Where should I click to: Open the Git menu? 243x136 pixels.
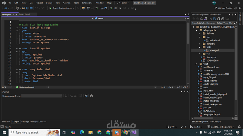(x=31, y=3)
